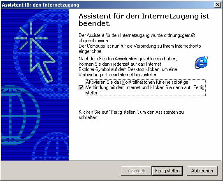
Task: Click the greyed-out '< Zurück' button
Action: point(136,171)
